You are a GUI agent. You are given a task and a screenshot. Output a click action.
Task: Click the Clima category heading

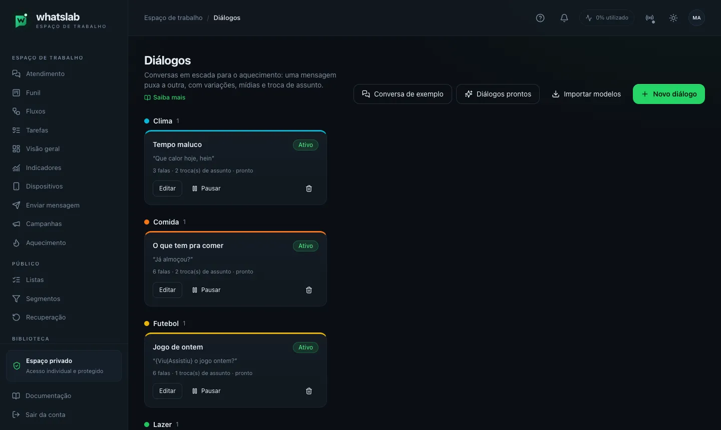tap(162, 121)
